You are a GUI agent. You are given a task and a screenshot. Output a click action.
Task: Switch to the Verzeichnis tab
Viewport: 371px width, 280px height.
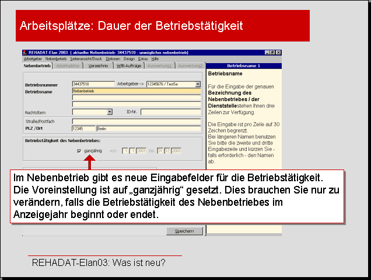(x=97, y=66)
